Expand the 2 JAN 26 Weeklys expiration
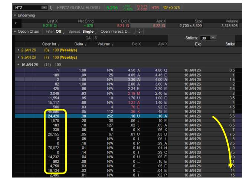 click(x=18, y=50)
